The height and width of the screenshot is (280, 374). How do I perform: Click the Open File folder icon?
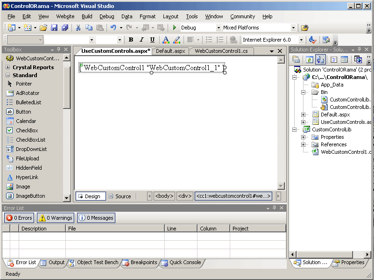click(43, 28)
